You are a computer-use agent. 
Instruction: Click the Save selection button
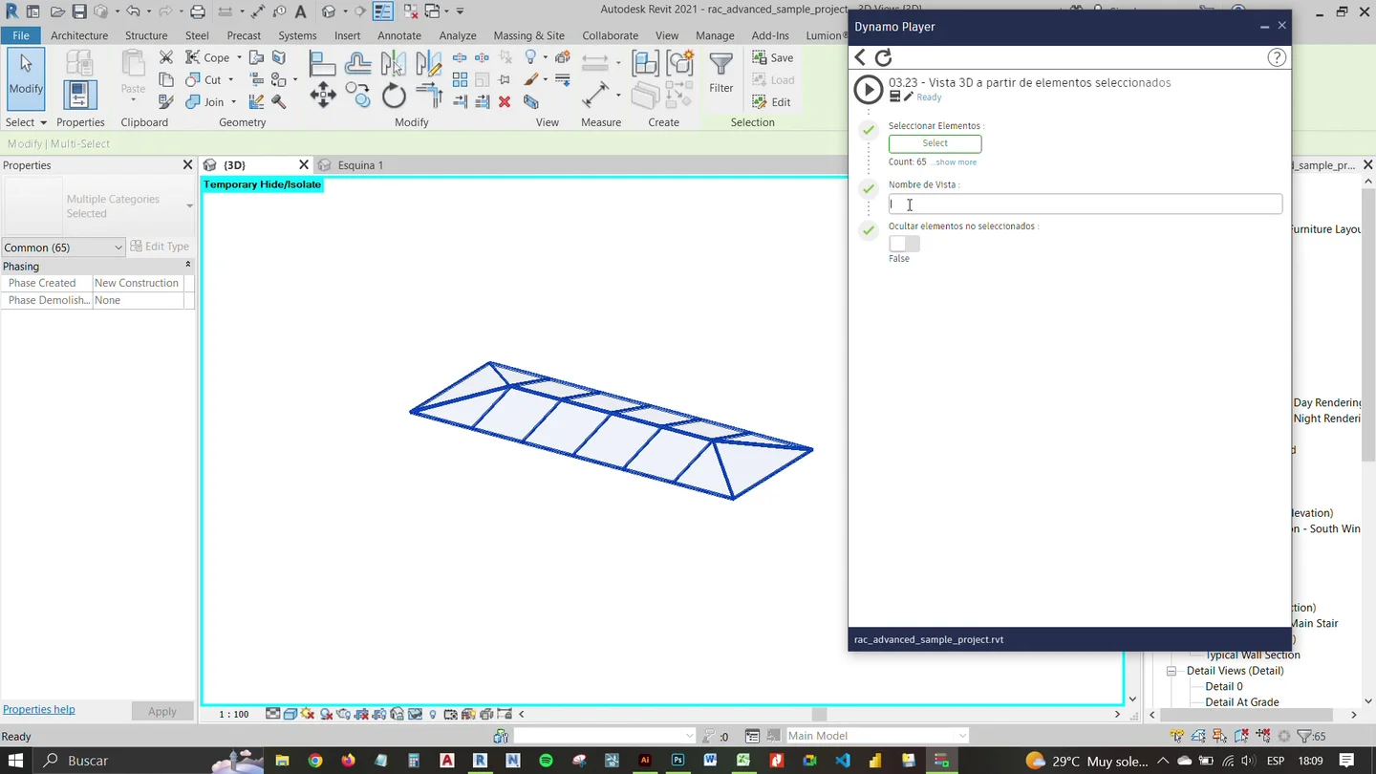(772, 57)
